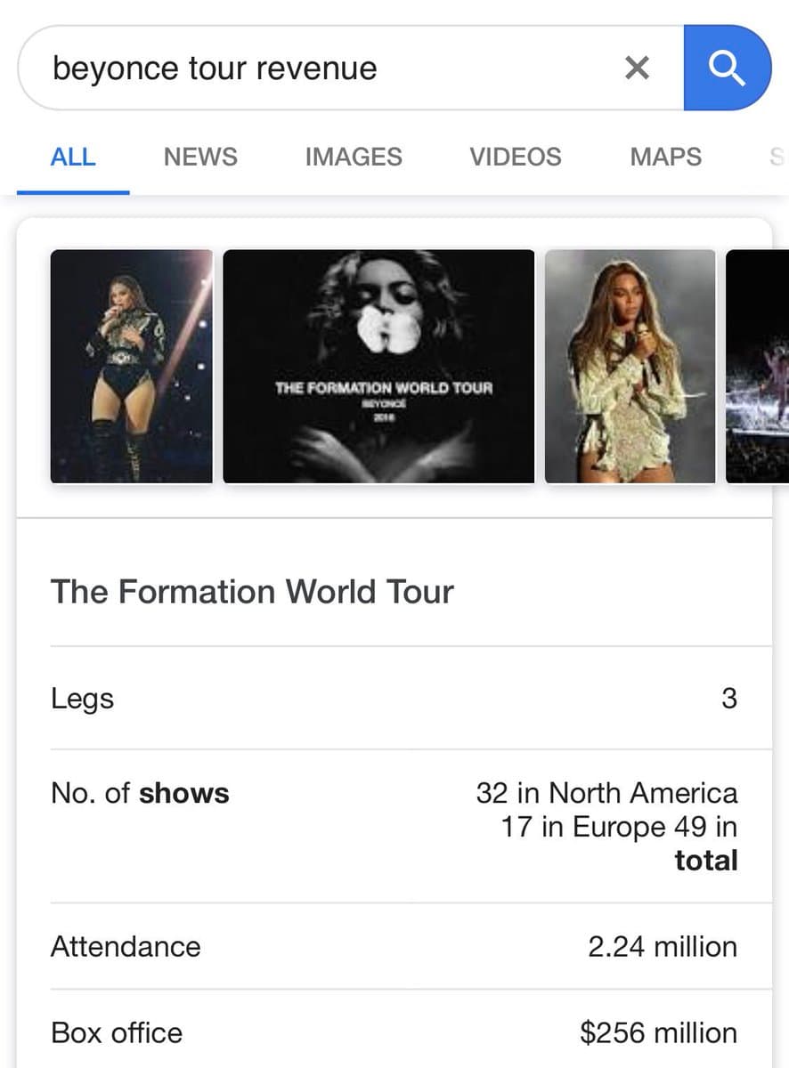The width and height of the screenshot is (789, 1068).
Task: Open the Formation World Tour poster image
Action: (x=378, y=367)
